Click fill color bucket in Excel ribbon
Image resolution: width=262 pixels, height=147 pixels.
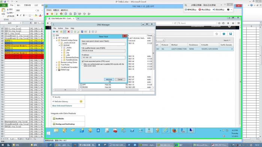(36, 15)
